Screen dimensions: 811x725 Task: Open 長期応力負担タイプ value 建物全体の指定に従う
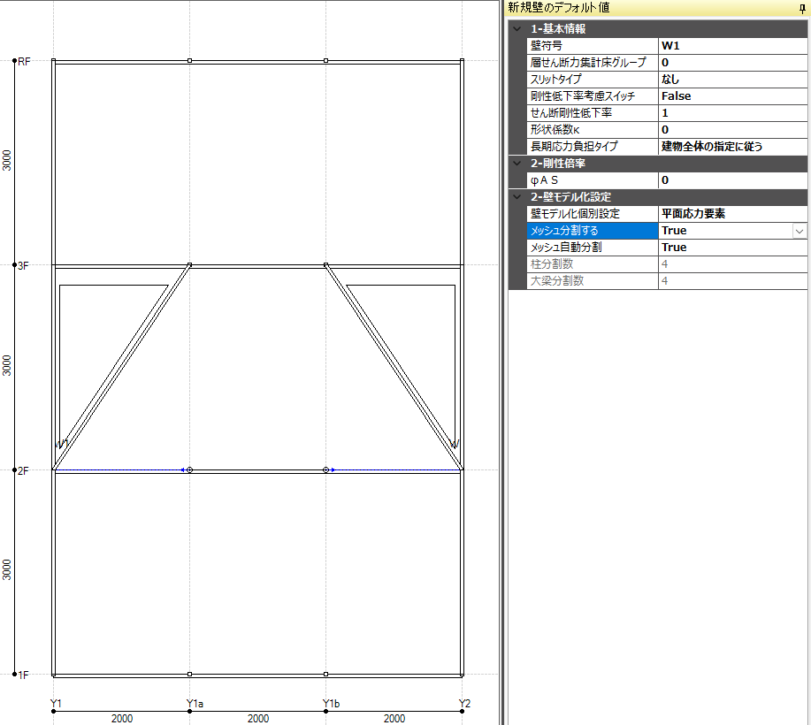click(732, 147)
